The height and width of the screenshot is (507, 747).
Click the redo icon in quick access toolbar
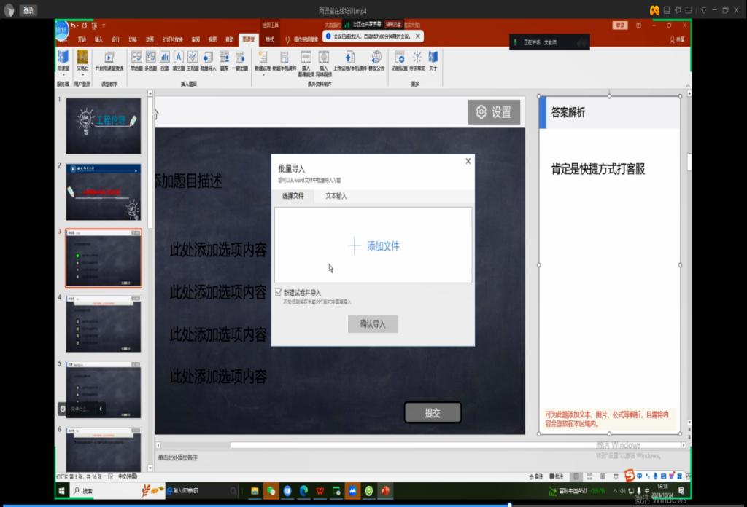click(x=85, y=25)
